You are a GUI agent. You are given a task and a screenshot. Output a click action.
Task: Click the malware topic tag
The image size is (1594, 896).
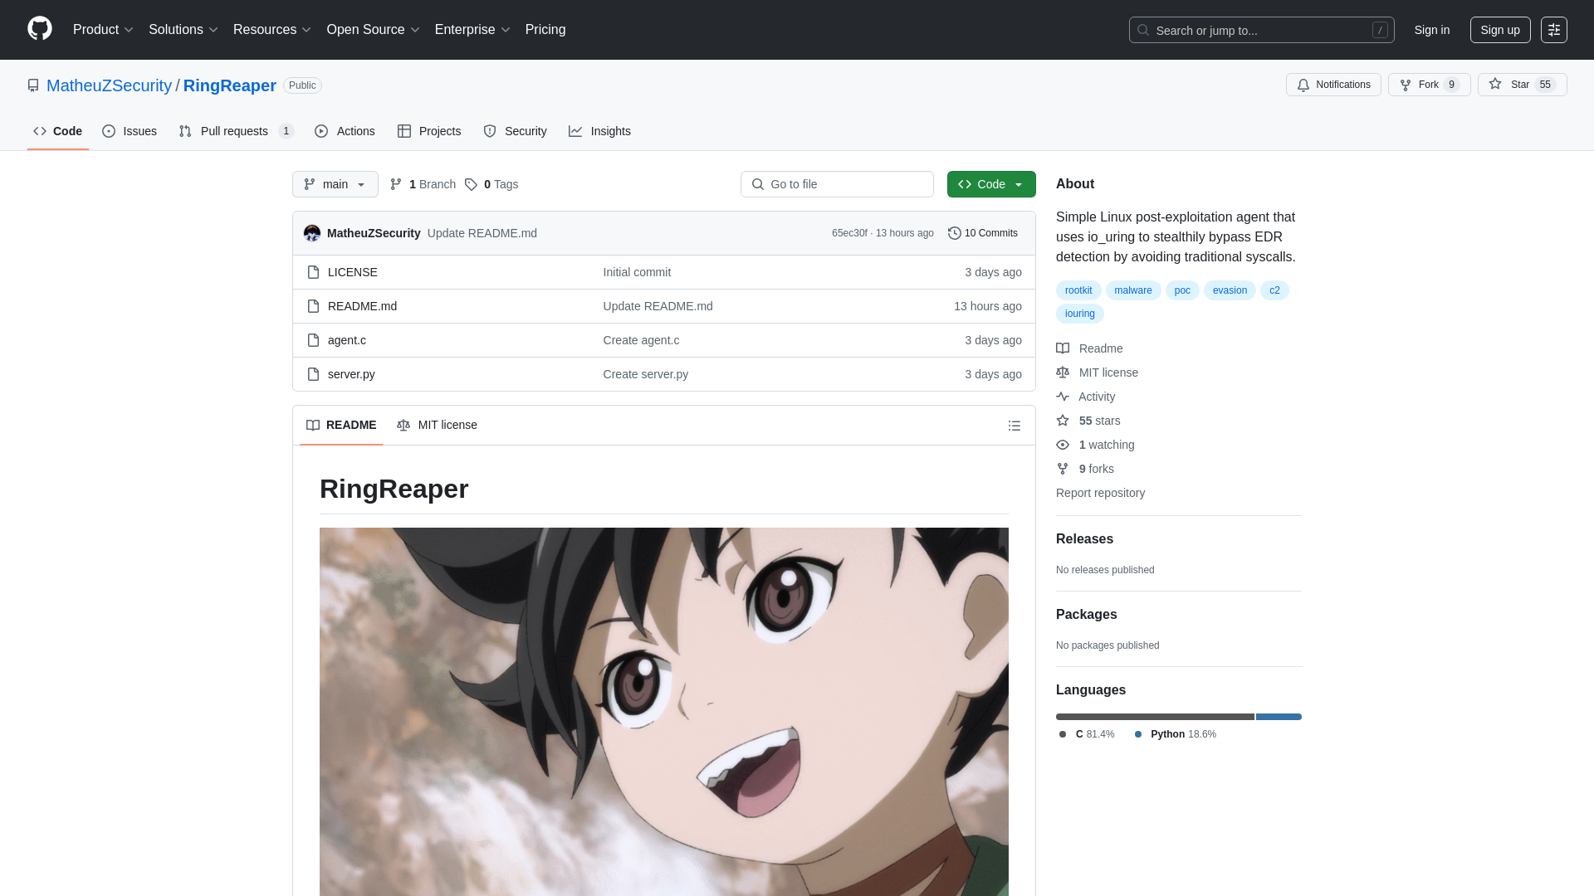pyautogui.click(x=1133, y=290)
